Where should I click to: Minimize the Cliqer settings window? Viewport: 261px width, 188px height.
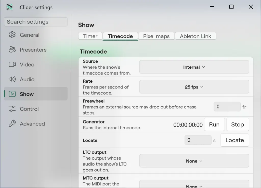click(212, 7)
